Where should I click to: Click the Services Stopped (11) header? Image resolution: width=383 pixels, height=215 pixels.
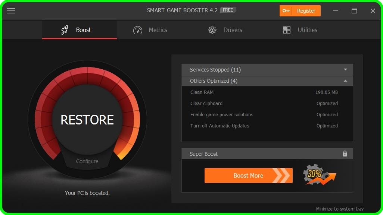tap(267, 69)
